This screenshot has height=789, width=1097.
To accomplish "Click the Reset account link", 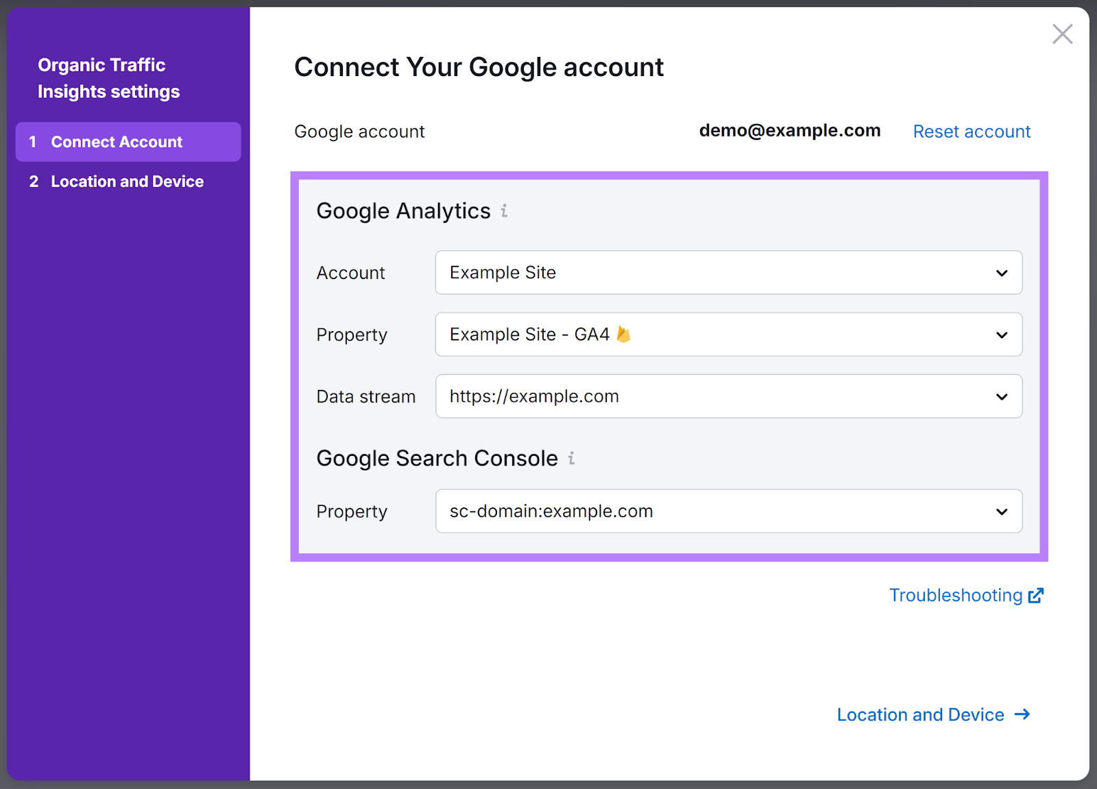I will point(972,131).
